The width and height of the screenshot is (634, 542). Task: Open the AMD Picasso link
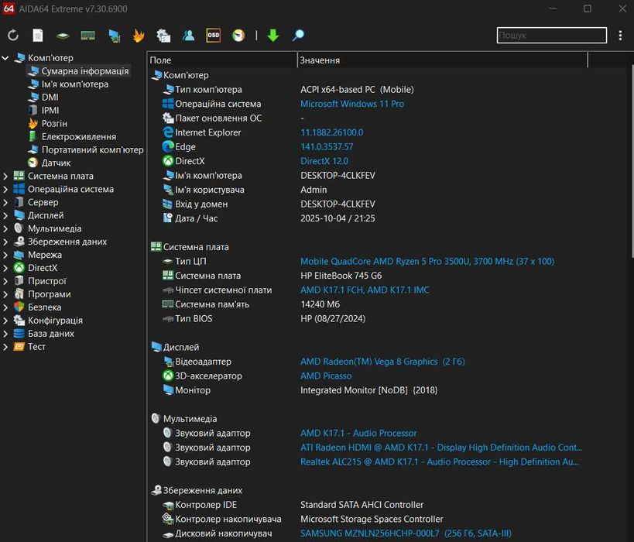[326, 376]
